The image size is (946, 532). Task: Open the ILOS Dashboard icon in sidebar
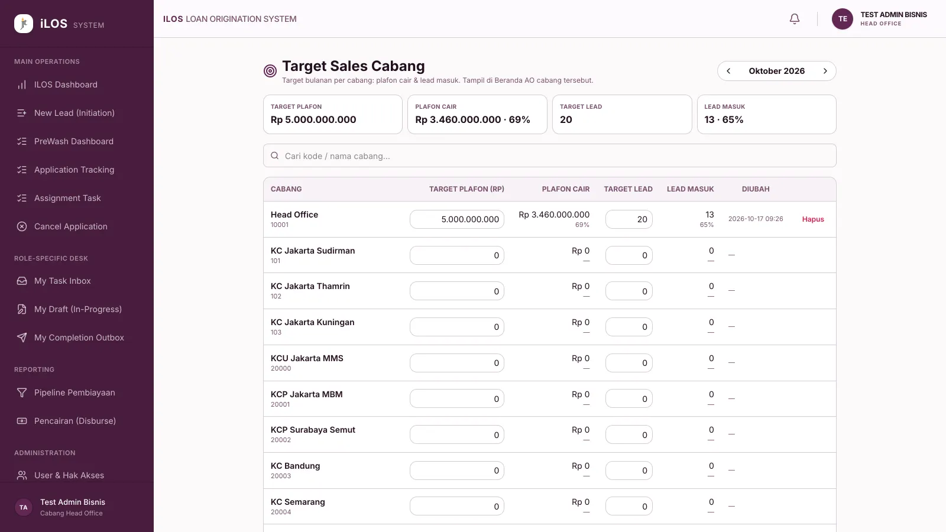[22, 85]
